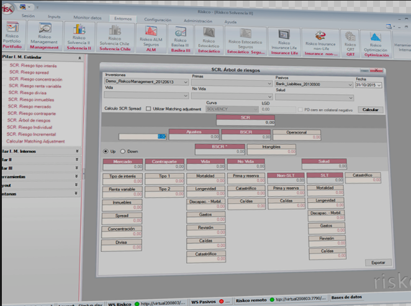Enable the Utilizar Matching adjustment checkbox
The height and width of the screenshot is (306, 411).
148,109
